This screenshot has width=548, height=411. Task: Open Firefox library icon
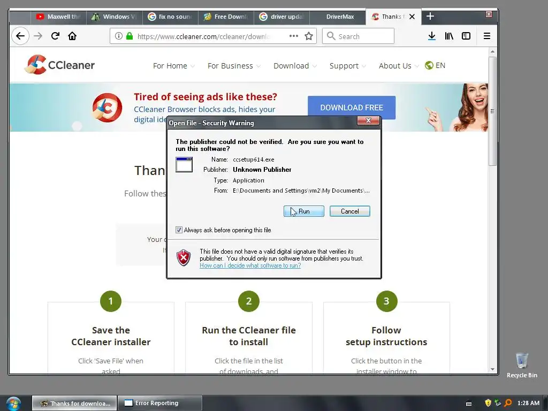click(x=449, y=36)
